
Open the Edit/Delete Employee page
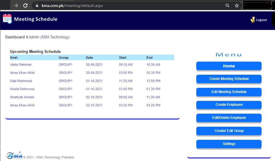pos(229,118)
